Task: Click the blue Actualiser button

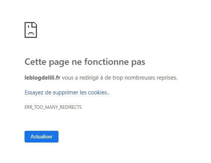Action: click(42, 136)
